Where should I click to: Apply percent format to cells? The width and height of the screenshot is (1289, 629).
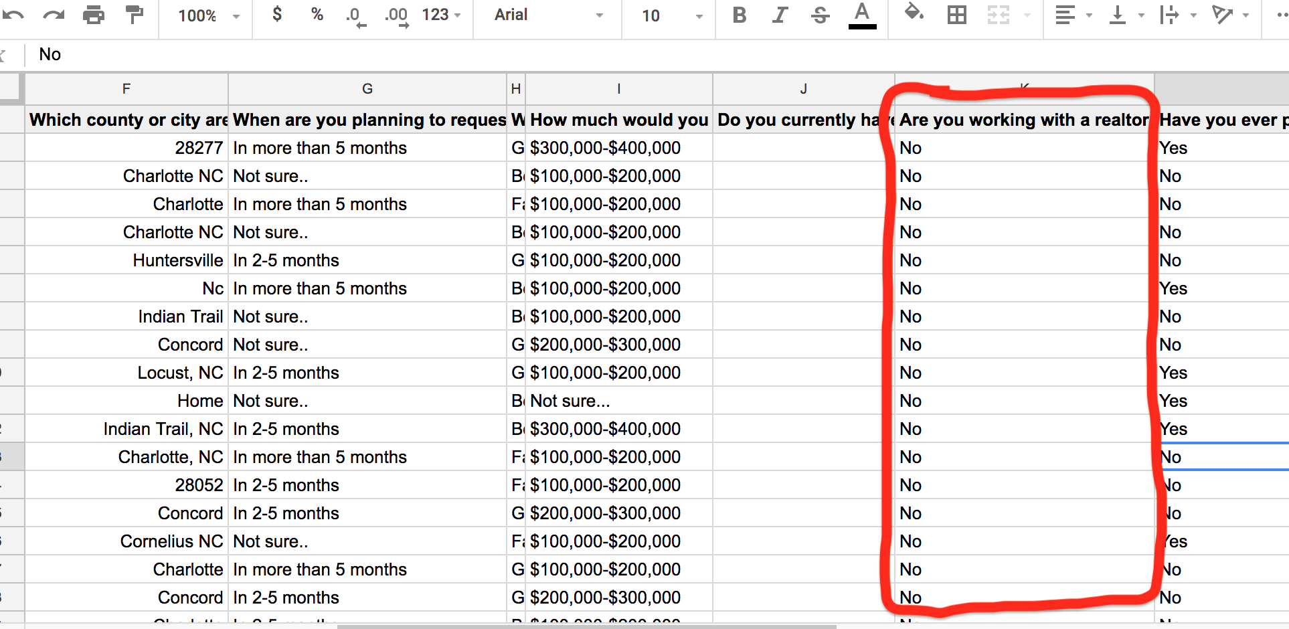pos(317,15)
